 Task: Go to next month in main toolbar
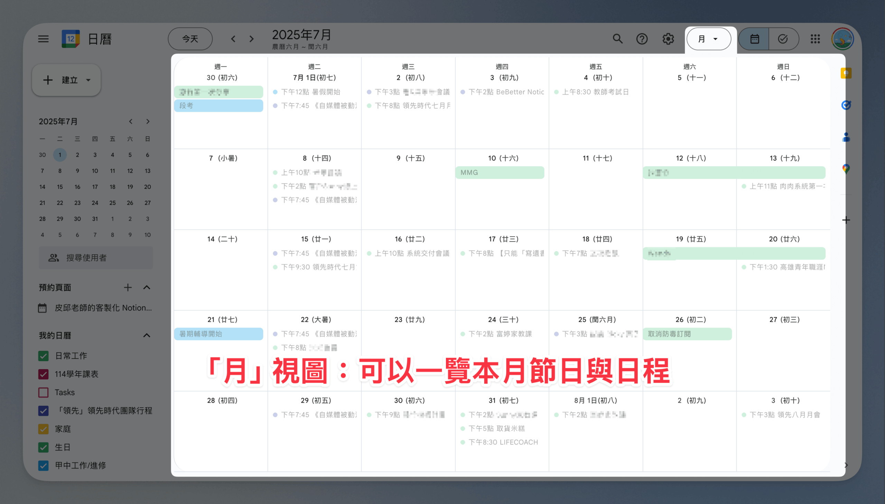click(x=251, y=39)
